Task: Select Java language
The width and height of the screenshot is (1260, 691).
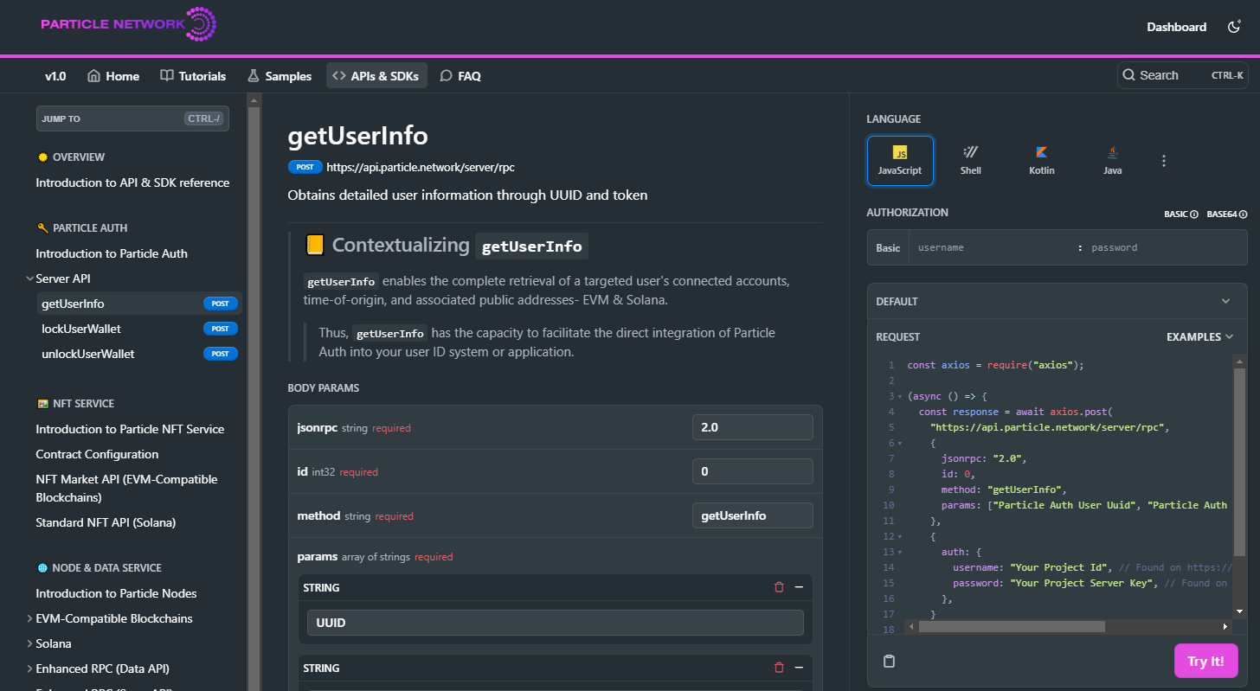Action: click(x=1113, y=161)
